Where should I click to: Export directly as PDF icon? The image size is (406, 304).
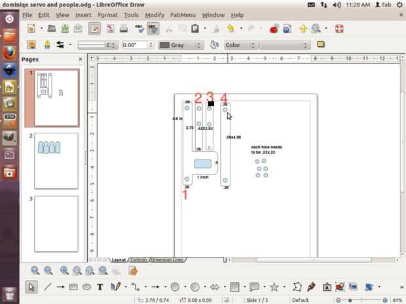(x=111, y=28)
